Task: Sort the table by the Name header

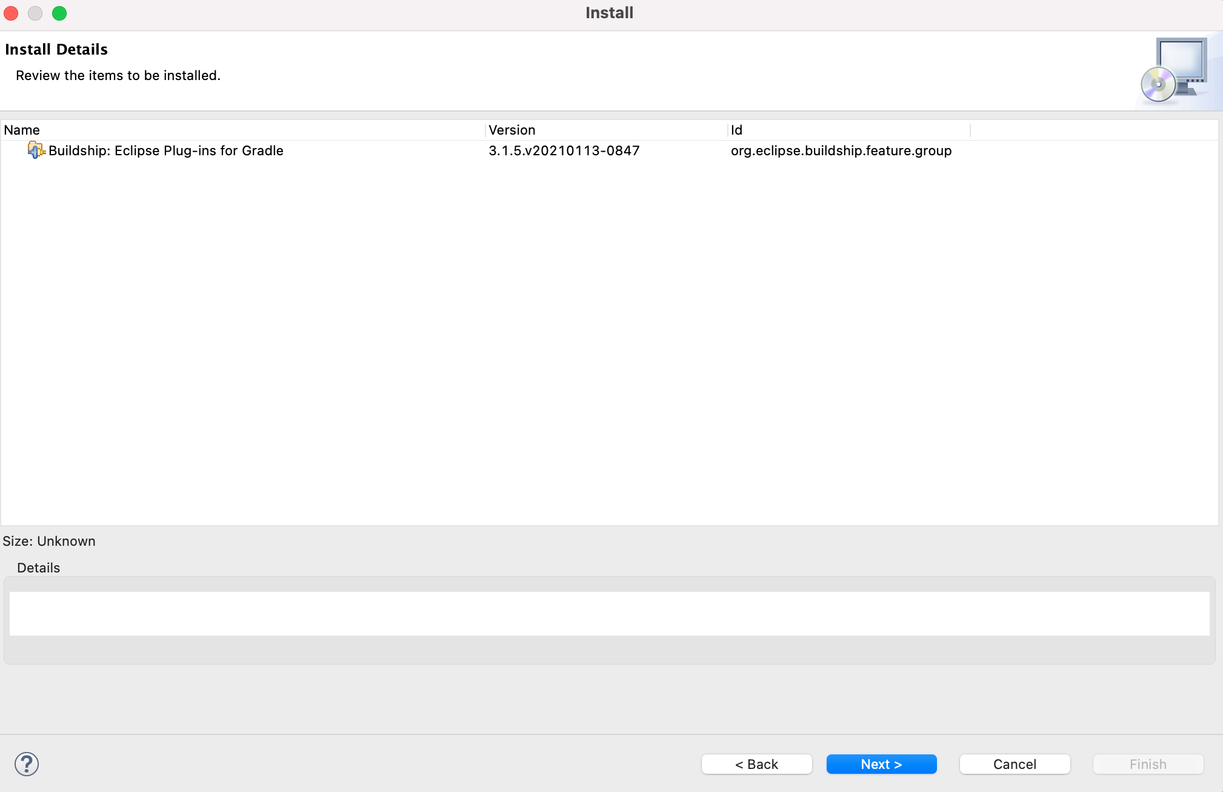Action: [22, 130]
